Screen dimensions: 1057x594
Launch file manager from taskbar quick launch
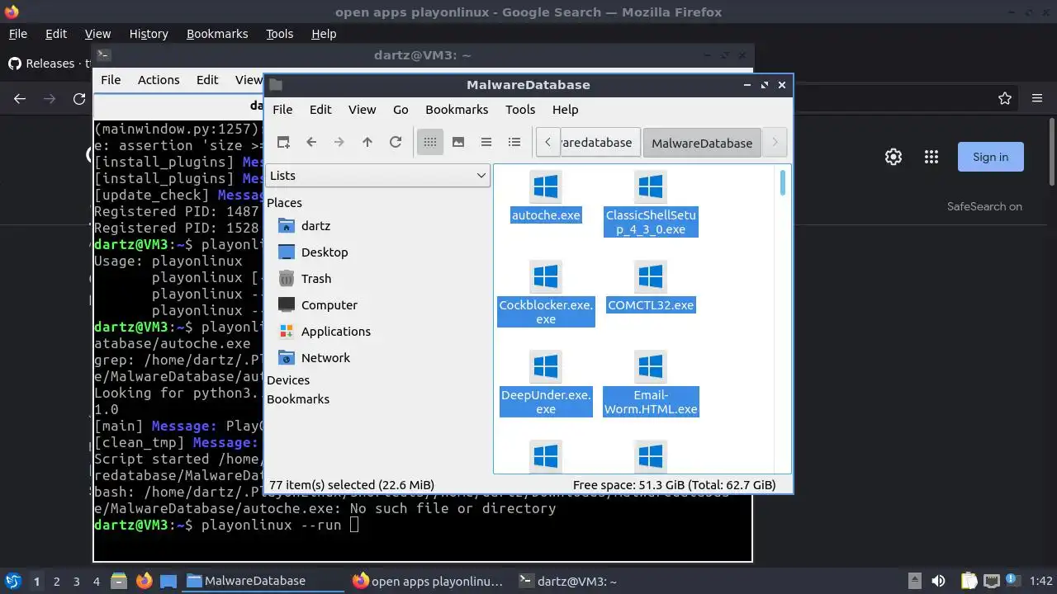pos(119,581)
